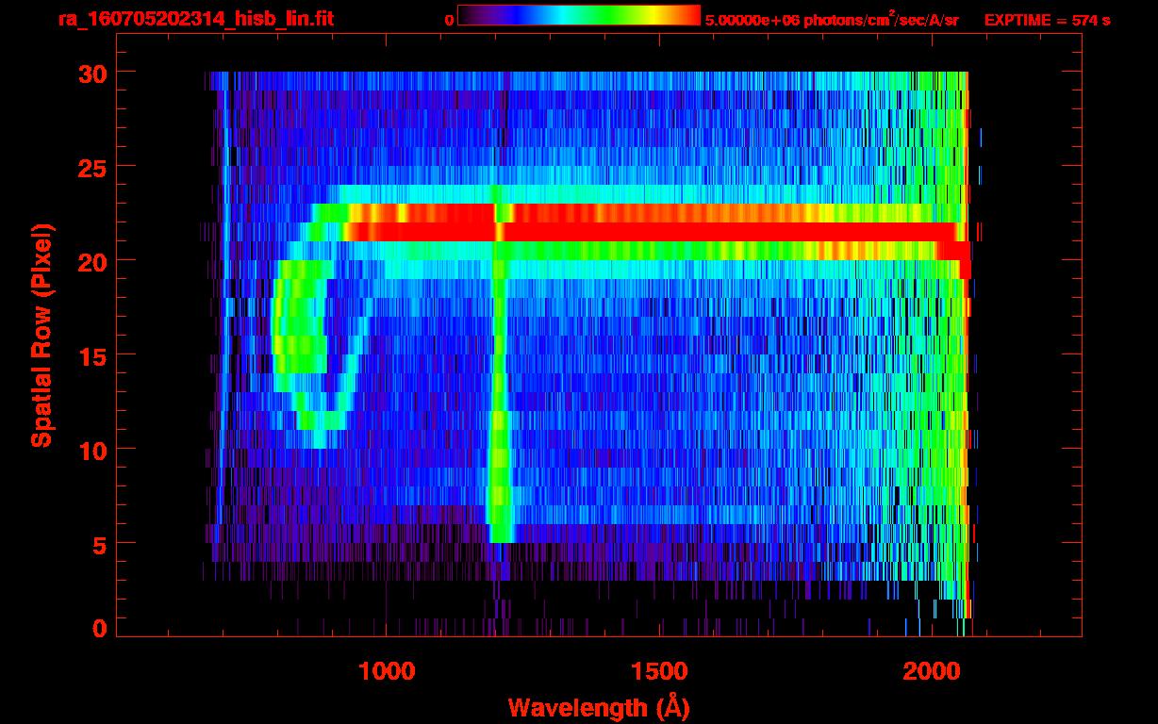This screenshot has width=1158, height=724.
Task: Click the Spatial Row (Pixel) axis label
Action: (x=41, y=336)
